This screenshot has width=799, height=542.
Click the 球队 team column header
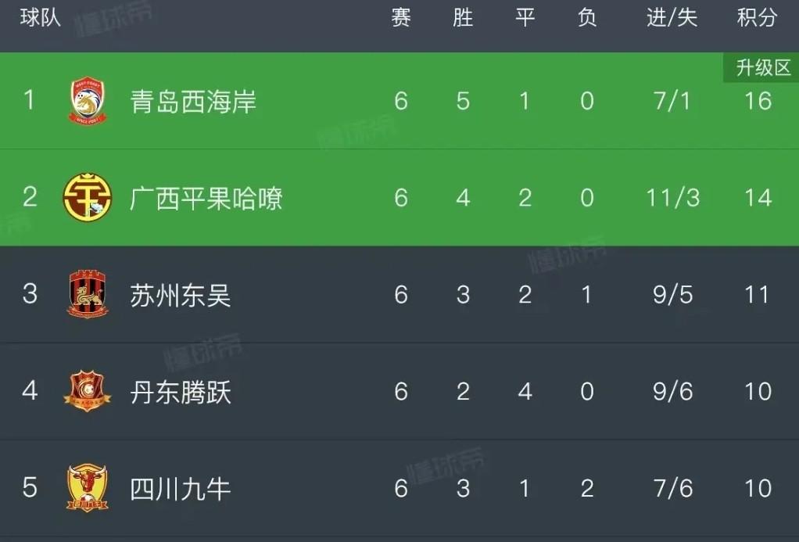coord(41,18)
